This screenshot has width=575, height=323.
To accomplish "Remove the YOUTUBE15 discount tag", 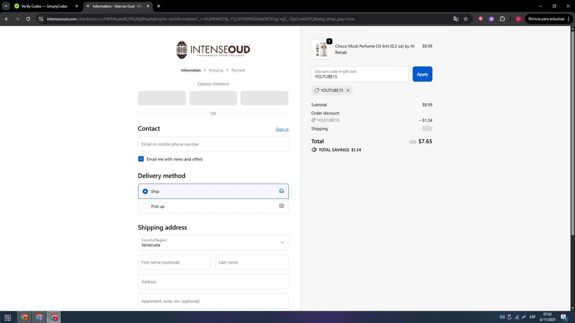I will tap(348, 90).
